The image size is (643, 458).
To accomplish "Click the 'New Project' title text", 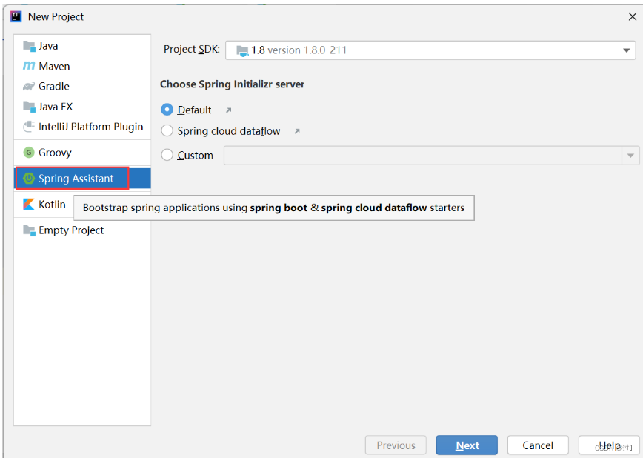I will coord(56,16).
